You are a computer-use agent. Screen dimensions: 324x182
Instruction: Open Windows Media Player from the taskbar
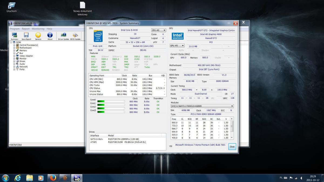tap(41, 178)
